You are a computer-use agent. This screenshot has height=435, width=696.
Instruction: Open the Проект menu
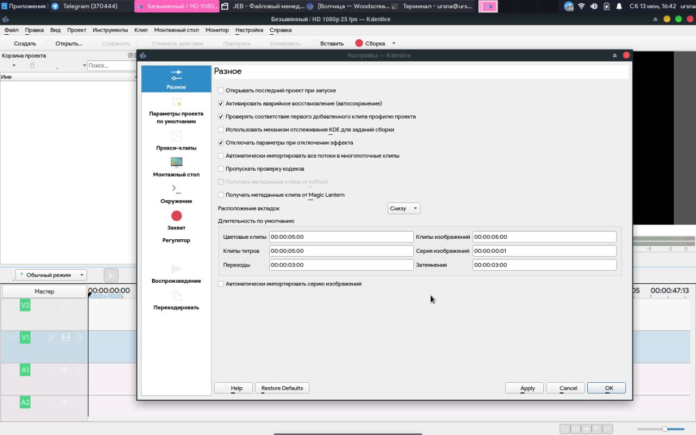coord(77,30)
